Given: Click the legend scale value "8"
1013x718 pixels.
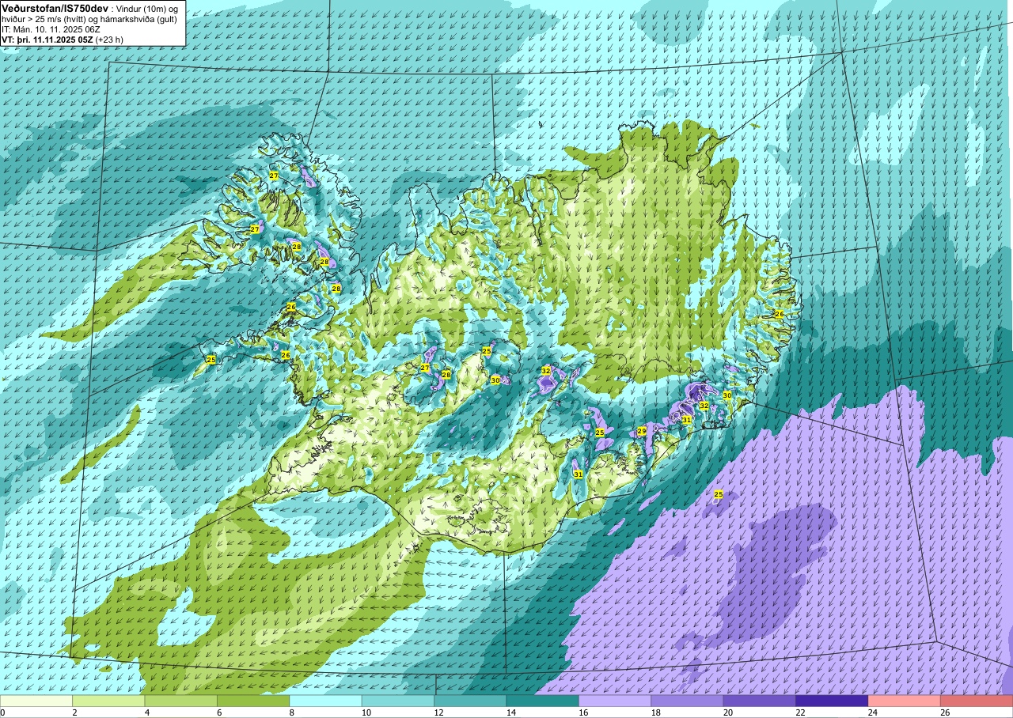Looking at the screenshot, I should coord(292,712).
